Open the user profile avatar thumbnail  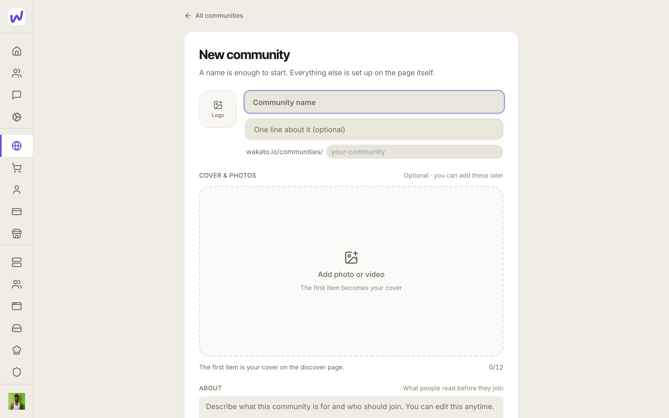point(16,401)
